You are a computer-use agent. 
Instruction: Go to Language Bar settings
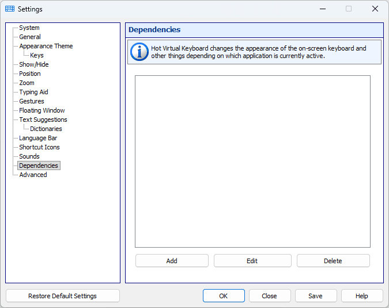coord(38,138)
